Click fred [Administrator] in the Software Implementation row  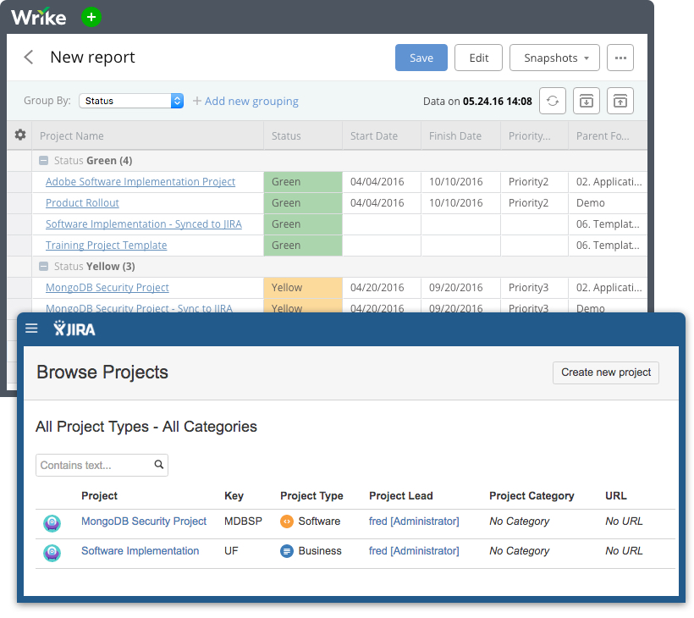point(414,551)
